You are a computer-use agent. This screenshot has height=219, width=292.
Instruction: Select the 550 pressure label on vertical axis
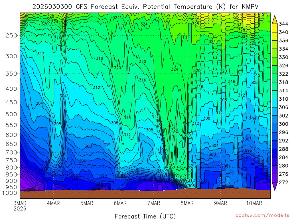coord(11,125)
